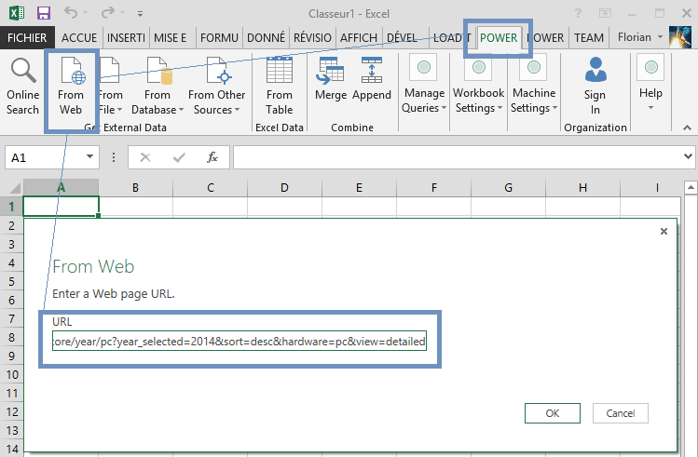The width and height of the screenshot is (698, 457).
Task: Switch to the AFFICH ribbon tab
Action: (x=359, y=38)
